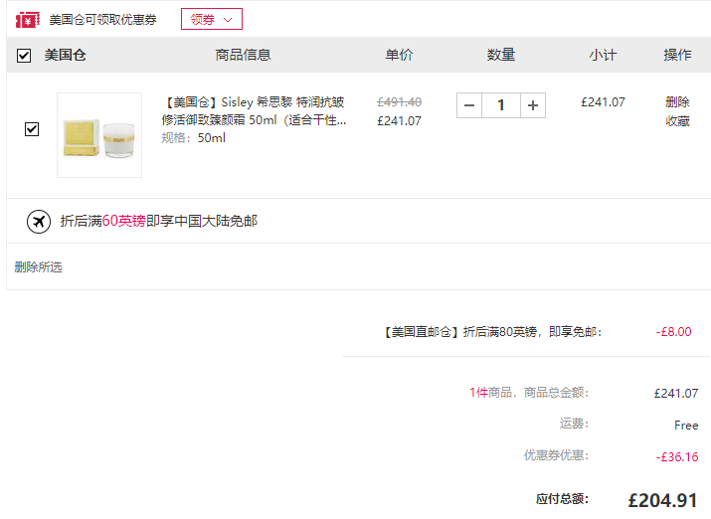Click the 小计 column header
This screenshot has width=711, height=519.
click(603, 55)
